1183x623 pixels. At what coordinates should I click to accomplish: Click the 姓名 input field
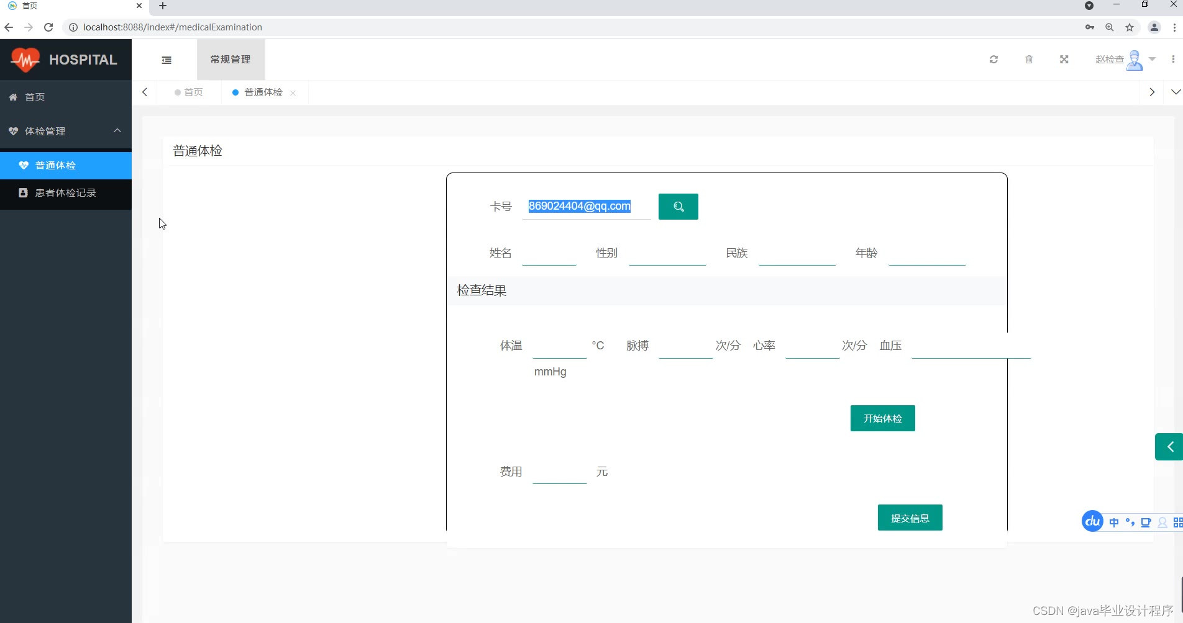coord(549,253)
